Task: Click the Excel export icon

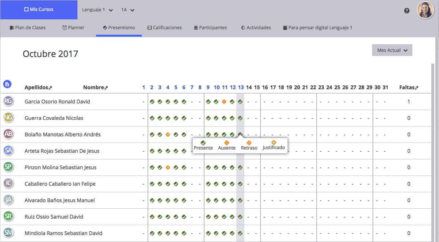Action: (x=7, y=84)
